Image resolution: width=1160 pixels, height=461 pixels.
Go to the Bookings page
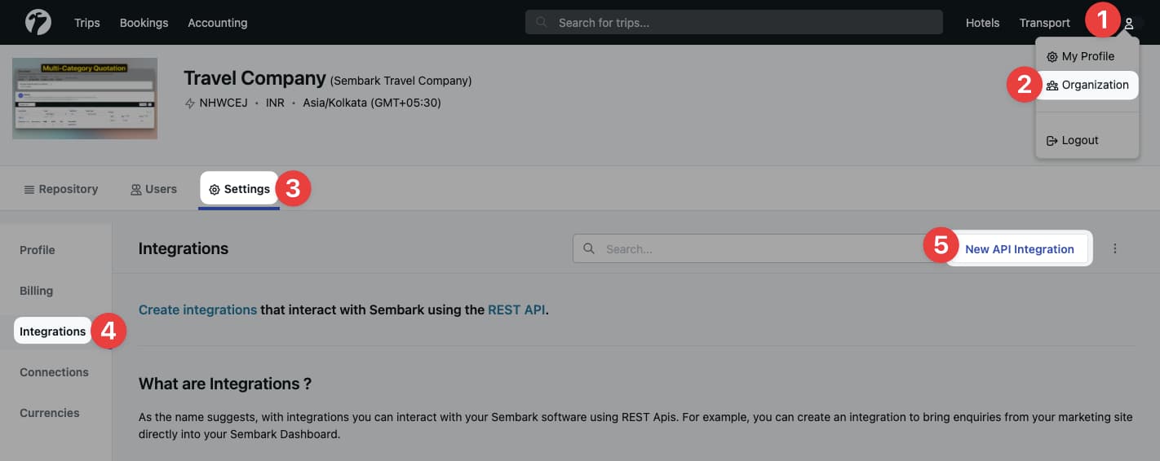pyautogui.click(x=144, y=23)
